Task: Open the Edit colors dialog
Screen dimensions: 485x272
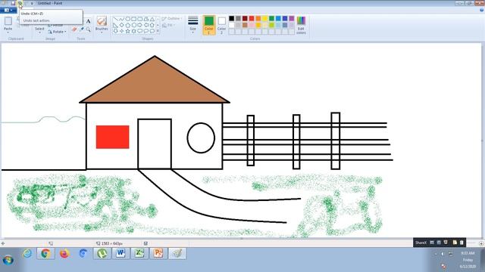Action: click(x=301, y=25)
